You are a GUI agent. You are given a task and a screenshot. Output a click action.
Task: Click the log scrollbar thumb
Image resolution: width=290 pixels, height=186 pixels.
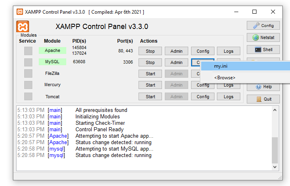pyautogui.click(x=275, y=150)
